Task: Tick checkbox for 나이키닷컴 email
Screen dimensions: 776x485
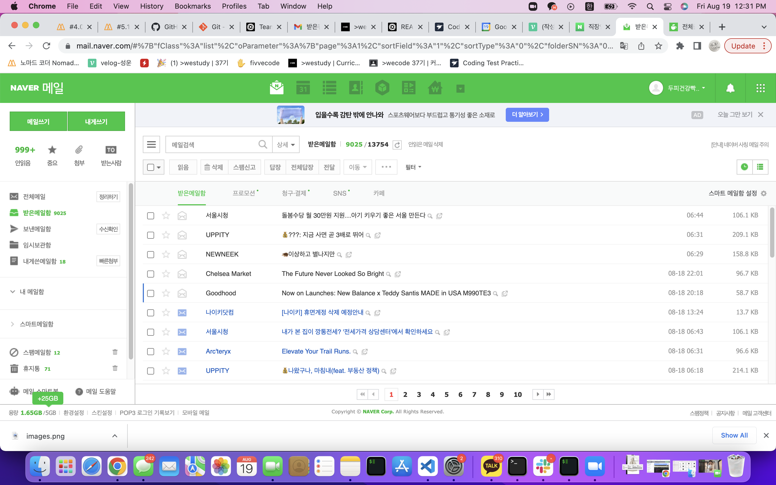Action: tap(150, 313)
